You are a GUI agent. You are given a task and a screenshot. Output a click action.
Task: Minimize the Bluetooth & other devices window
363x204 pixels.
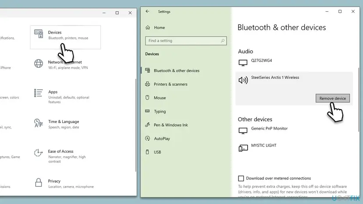tap(327, 11)
